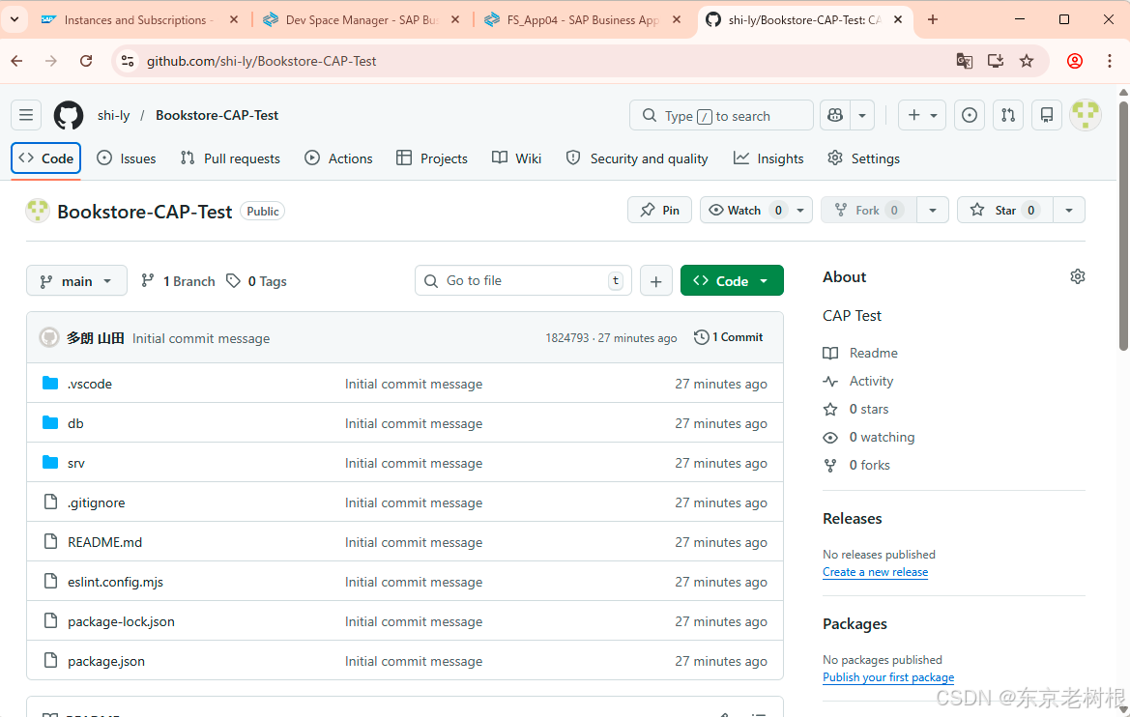Click the GitHub Octocat logo

(69, 115)
